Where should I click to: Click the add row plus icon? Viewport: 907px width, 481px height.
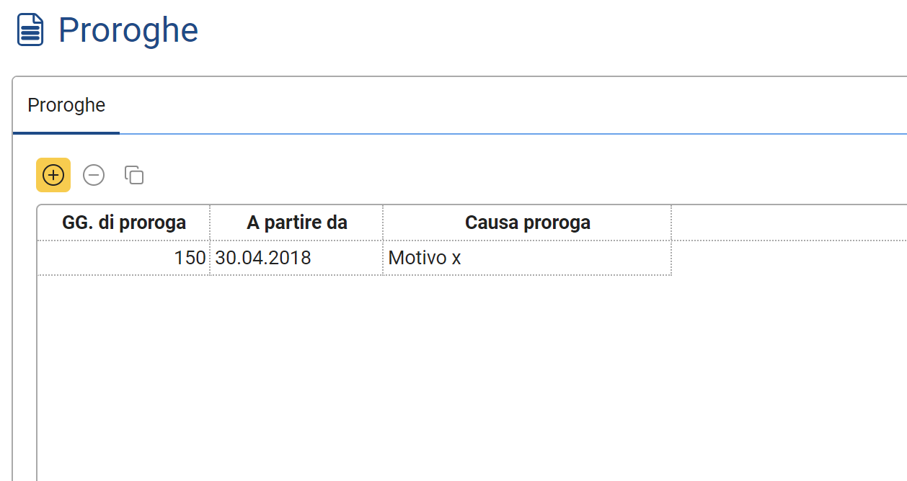[x=53, y=175]
